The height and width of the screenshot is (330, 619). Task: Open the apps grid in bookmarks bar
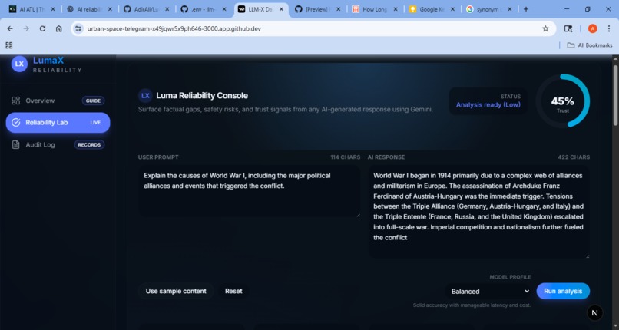[x=9, y=45]
